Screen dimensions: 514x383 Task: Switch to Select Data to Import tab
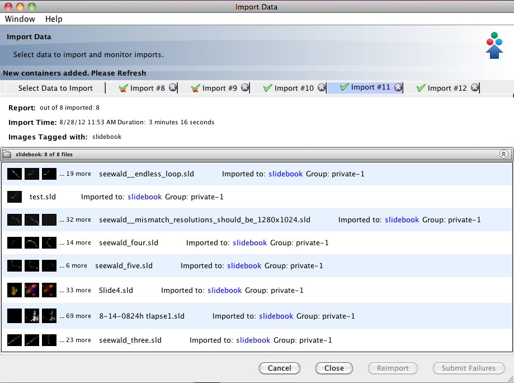55,88
